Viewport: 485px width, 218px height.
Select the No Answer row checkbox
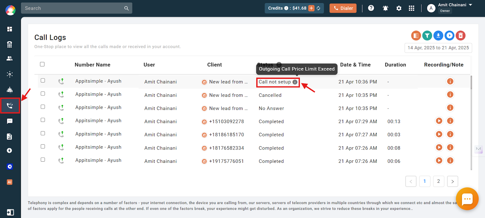(43, 107)
